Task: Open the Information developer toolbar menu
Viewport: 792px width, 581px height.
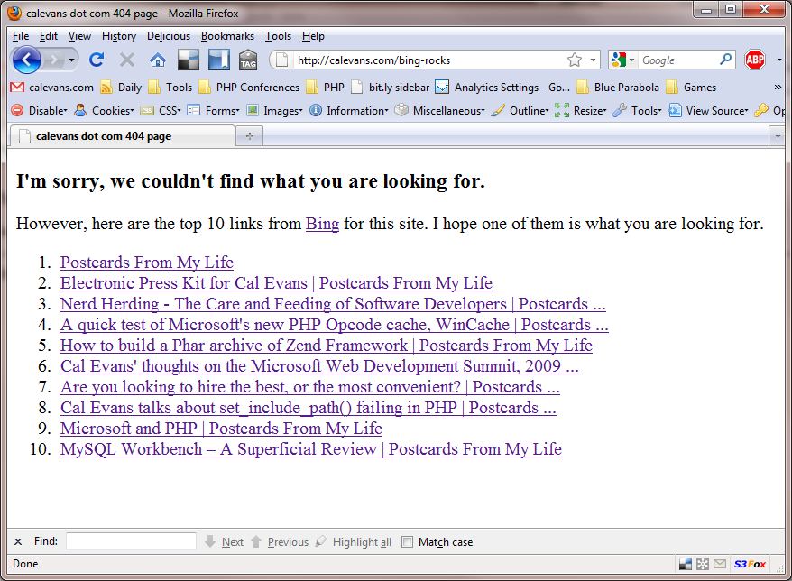Action: pyautogui.click(x=349, y=111)
